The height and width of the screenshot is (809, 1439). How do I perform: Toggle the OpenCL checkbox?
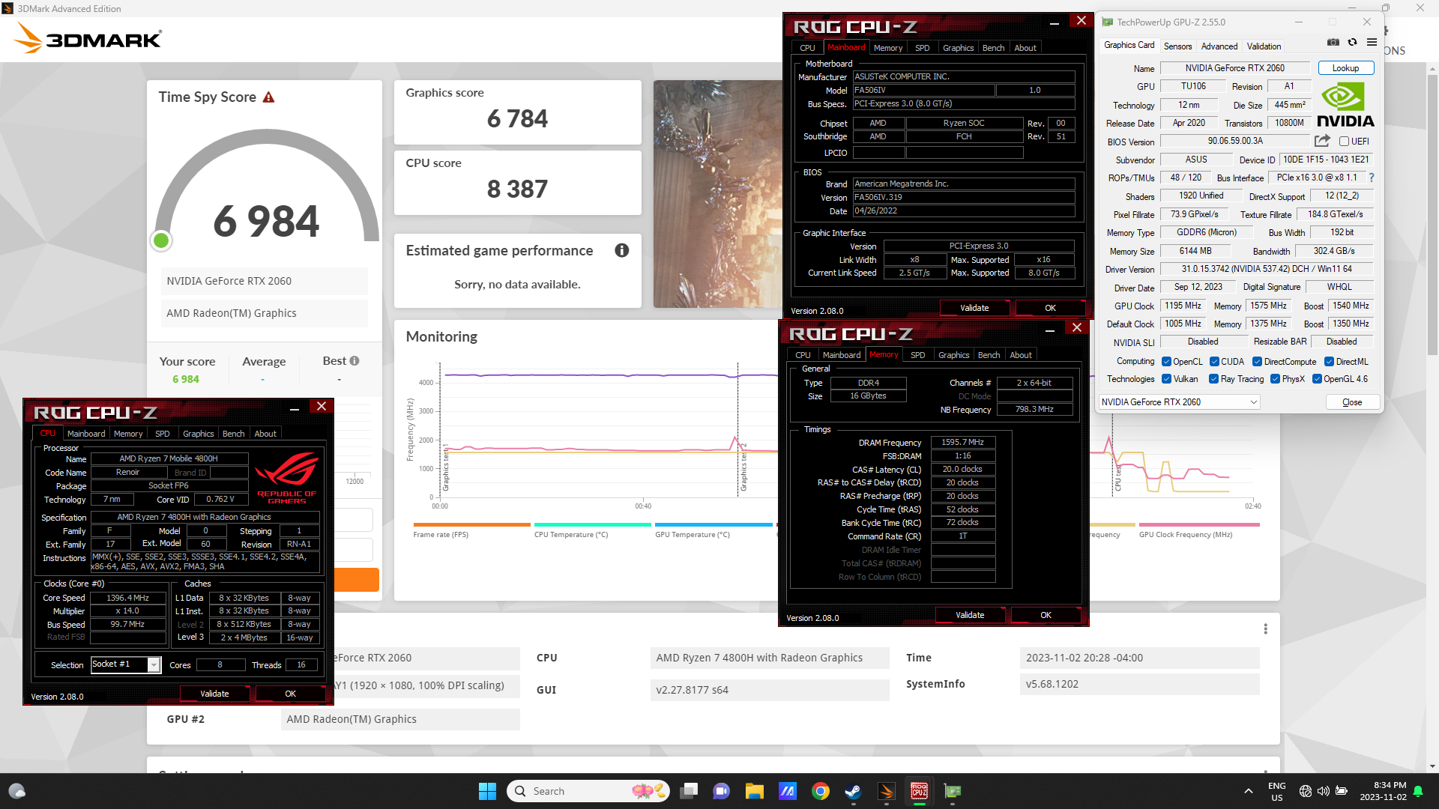(x=1166, y=361)
